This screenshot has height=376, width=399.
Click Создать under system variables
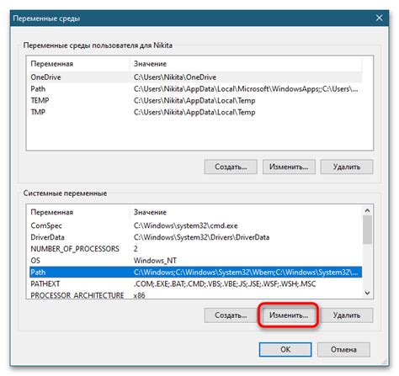[231, 315]
